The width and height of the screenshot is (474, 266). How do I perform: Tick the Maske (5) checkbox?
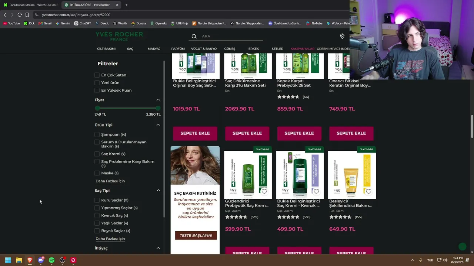click(97, 173)
